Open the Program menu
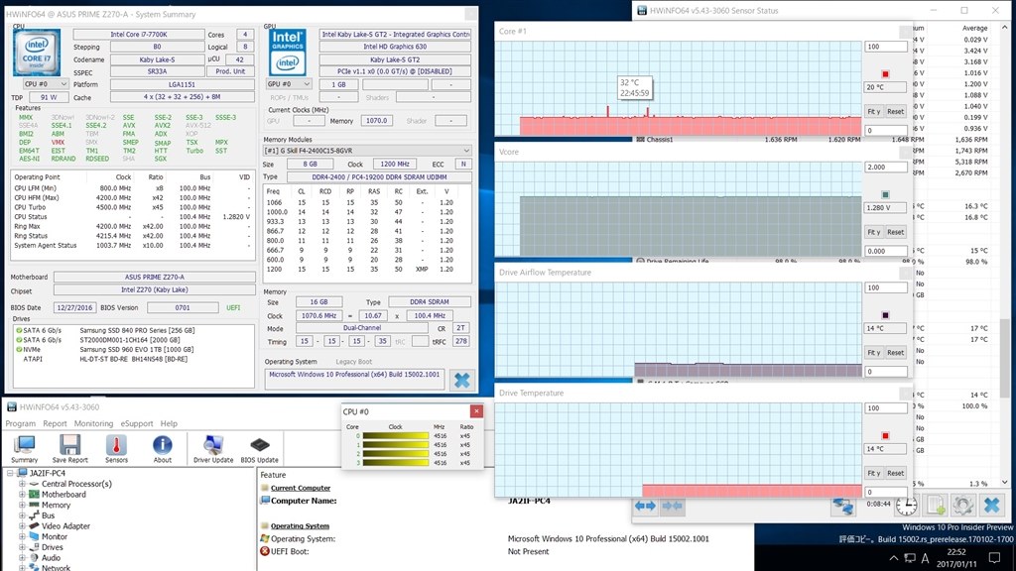1016x571 pixels. [x=21, y=423]
